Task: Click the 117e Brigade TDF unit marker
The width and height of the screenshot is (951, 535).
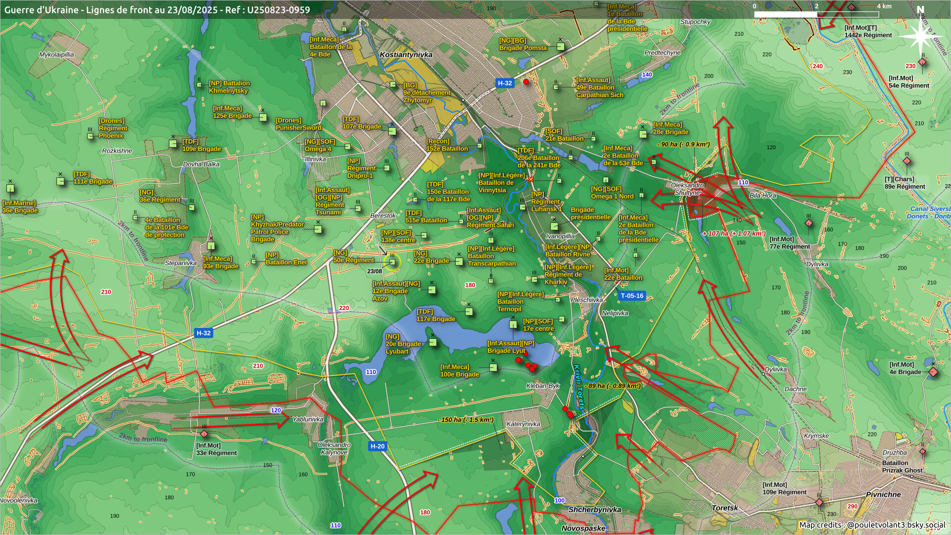Action: 469,312
